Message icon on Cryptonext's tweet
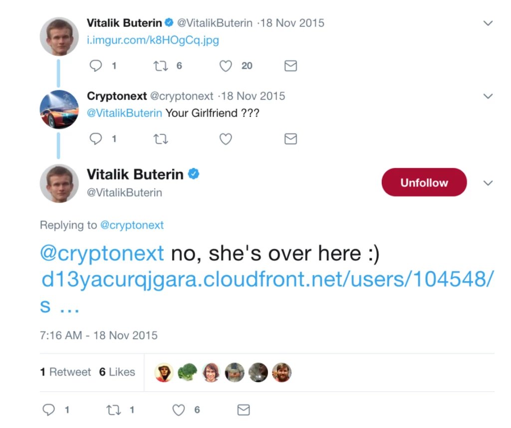 (290, 139)
